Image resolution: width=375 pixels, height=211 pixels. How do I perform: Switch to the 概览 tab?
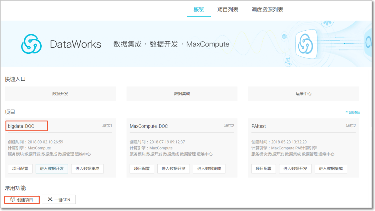tap(199, 10)
